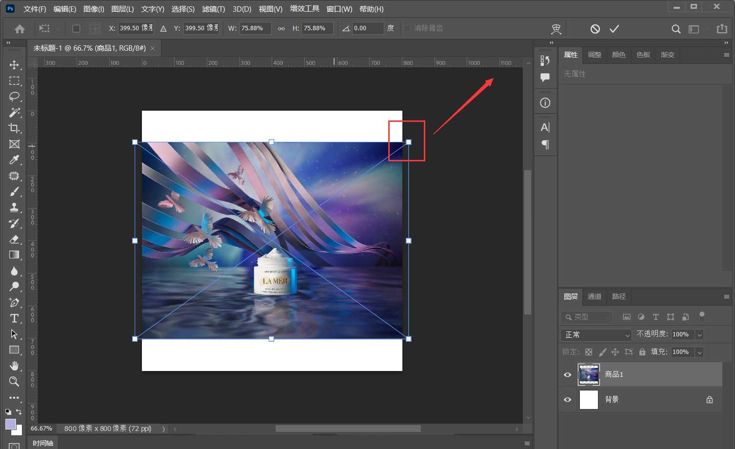Open the blend mode 正常 dropdown

(x=596, y=335)
